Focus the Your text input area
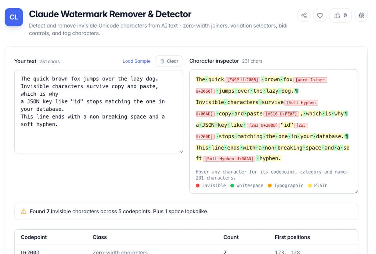Screen dimensions: 376x254 pos(99,112)
